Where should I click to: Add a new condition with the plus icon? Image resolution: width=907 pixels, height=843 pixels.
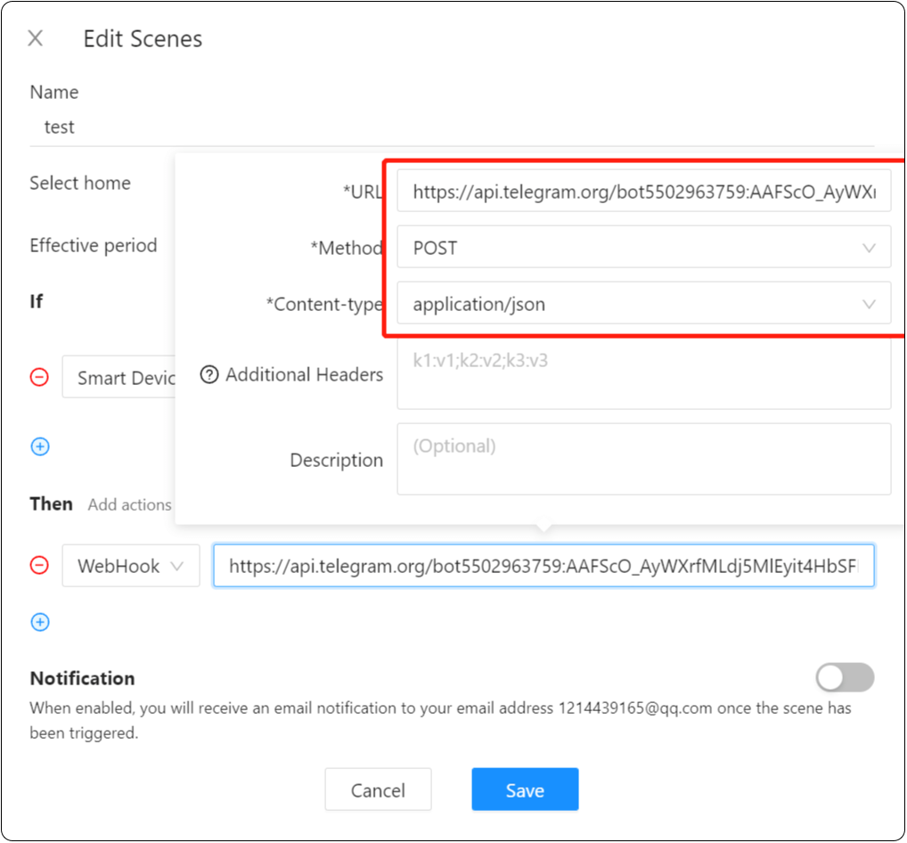point(39,446)
